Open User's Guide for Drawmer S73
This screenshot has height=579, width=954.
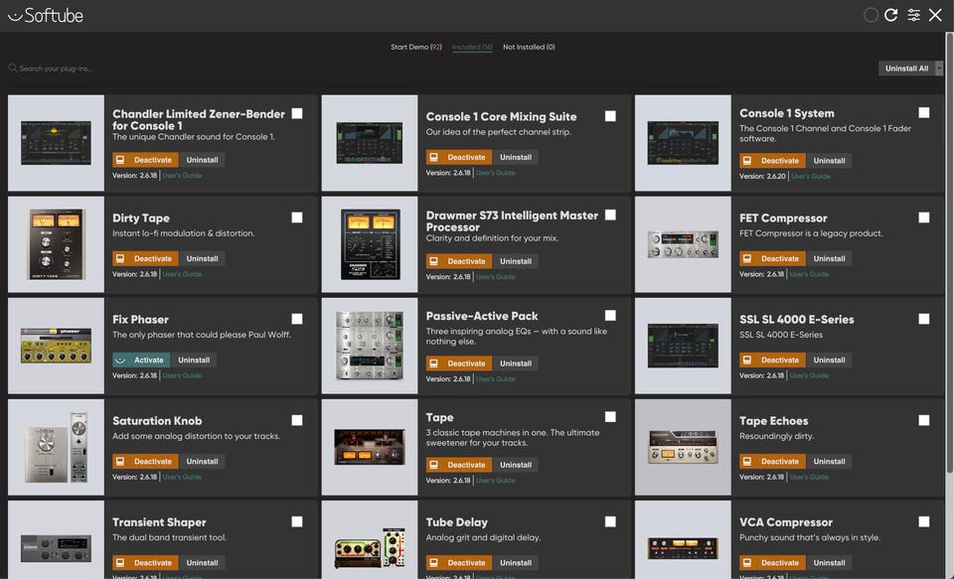pos(495,277)
